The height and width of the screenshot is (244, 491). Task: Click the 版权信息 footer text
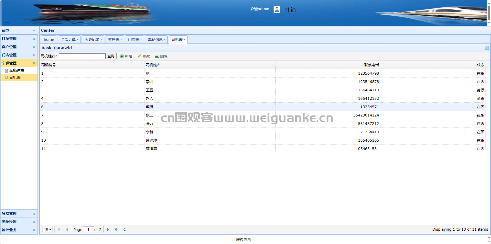[x=243, y=240]
